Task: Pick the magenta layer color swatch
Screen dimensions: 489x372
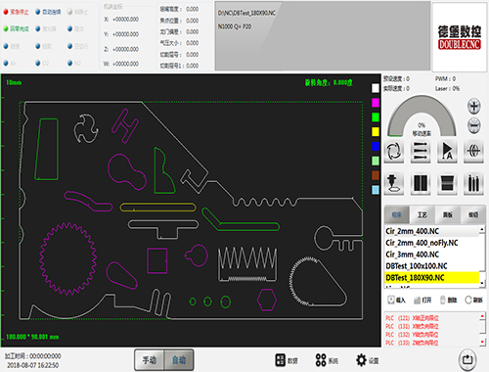Action: point(376,103)
